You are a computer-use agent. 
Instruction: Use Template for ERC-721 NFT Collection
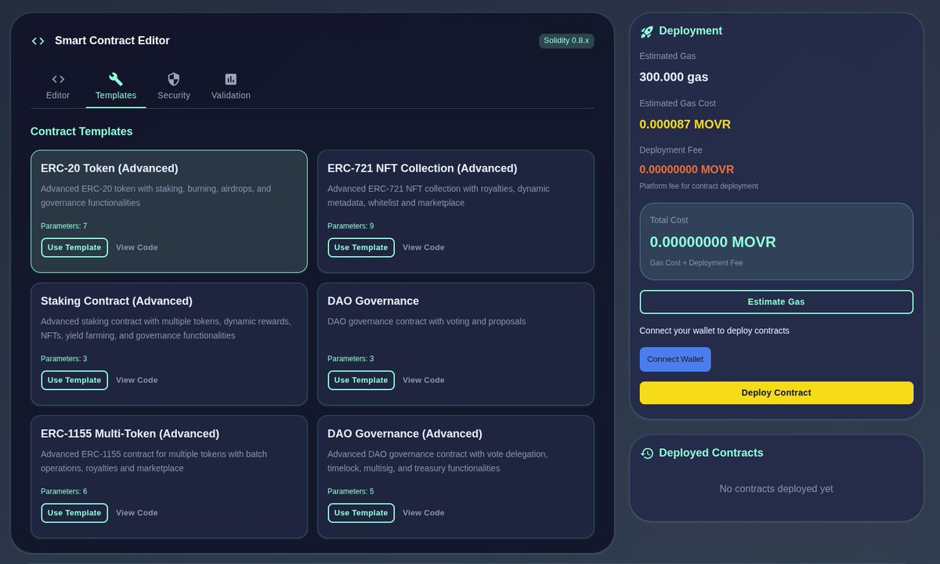coord(361,248)
